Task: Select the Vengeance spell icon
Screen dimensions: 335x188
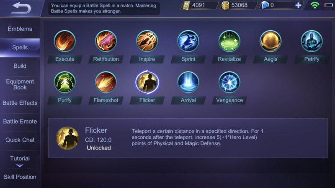Action: [x=229, y=82]
